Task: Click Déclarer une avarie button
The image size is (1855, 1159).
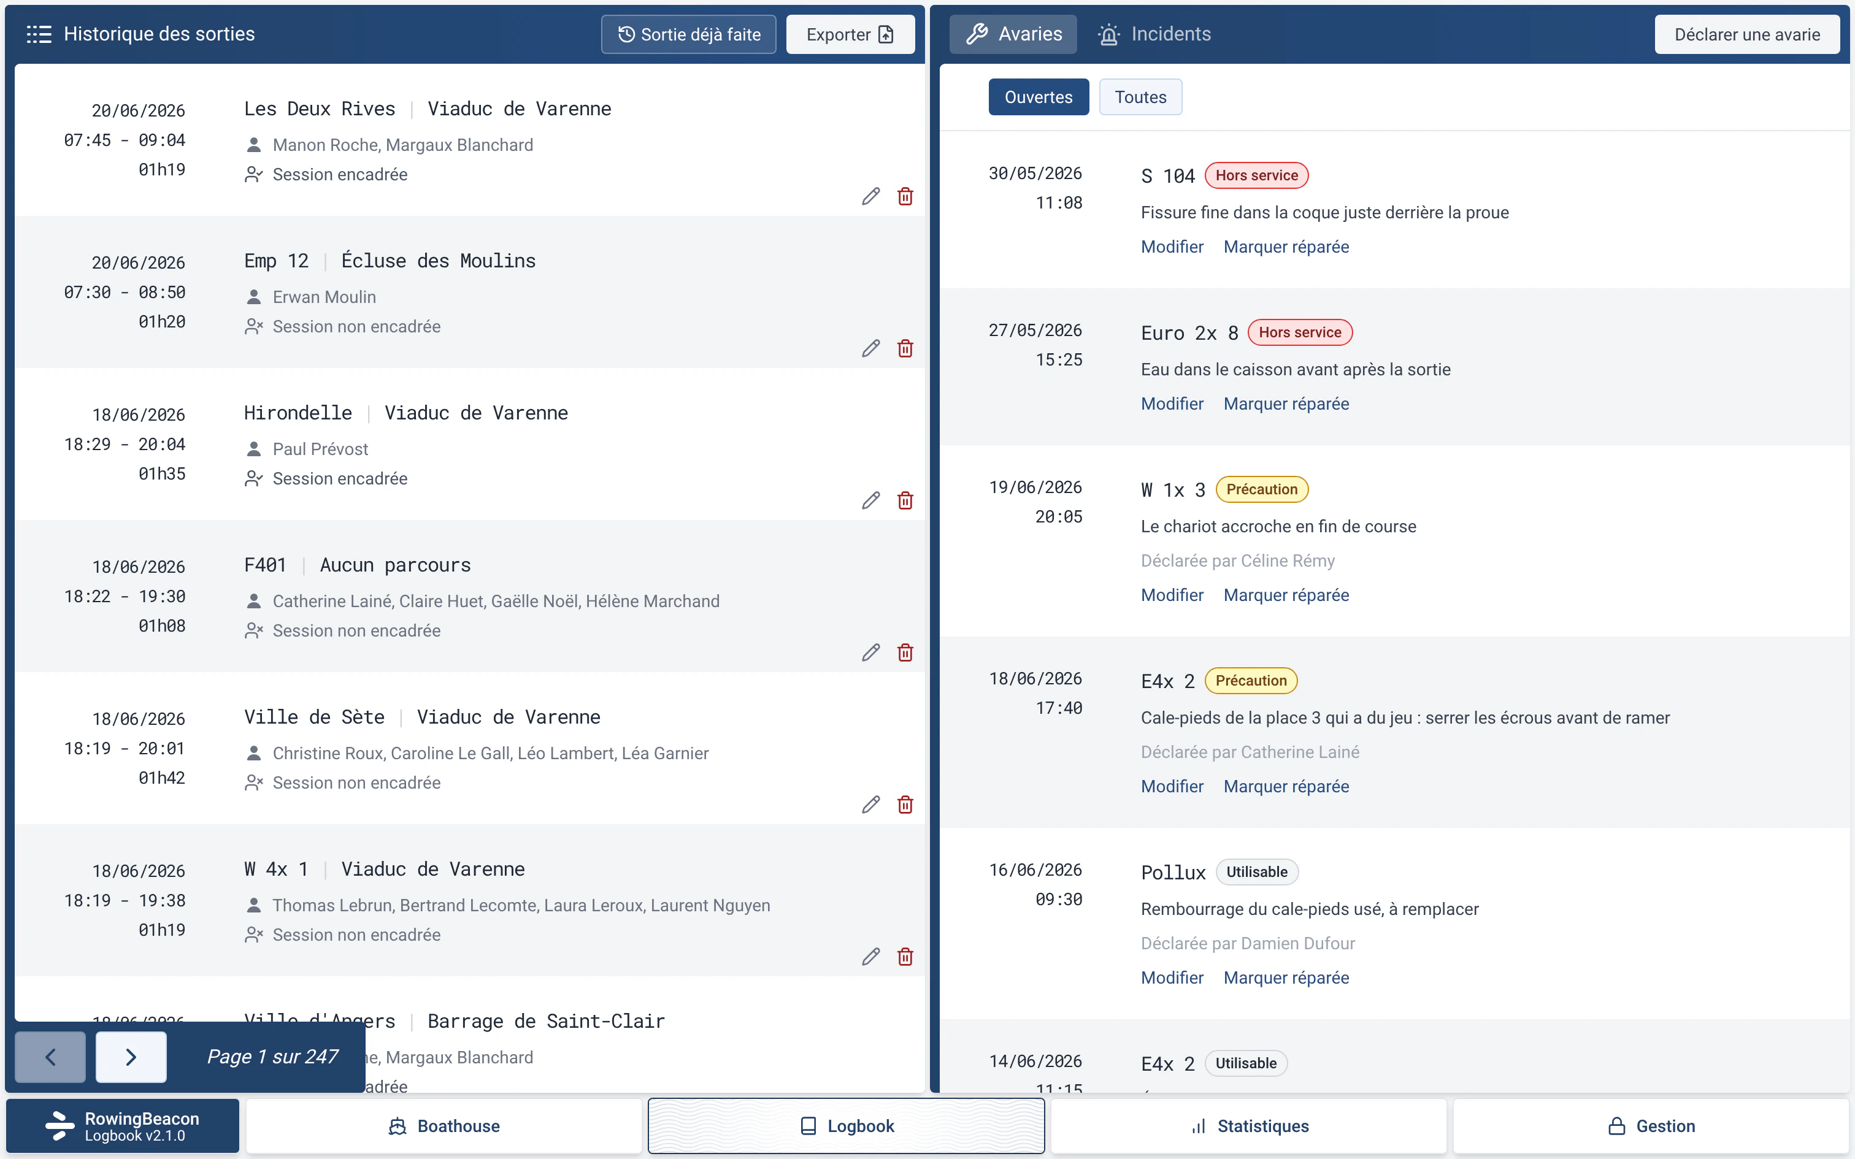Action: [x=1747, y=34]
